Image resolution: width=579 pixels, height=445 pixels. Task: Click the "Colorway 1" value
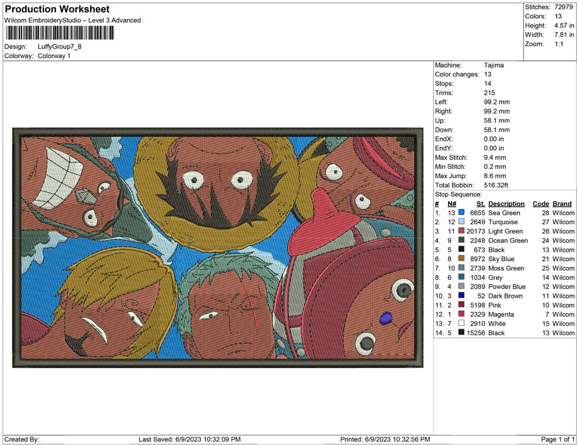(54, 55)
